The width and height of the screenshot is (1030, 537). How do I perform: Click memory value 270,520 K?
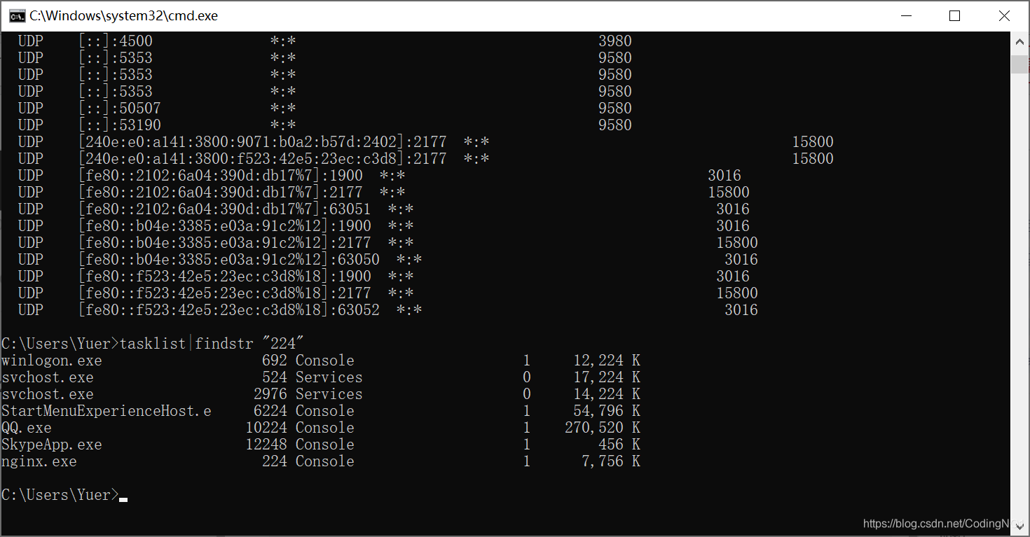603,428
